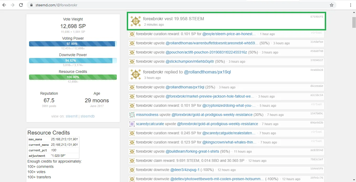The width and height of the screenshot is (356, 182).
Task: Click the Resource Credits 100.00% bar
Action: pos(73,77)
